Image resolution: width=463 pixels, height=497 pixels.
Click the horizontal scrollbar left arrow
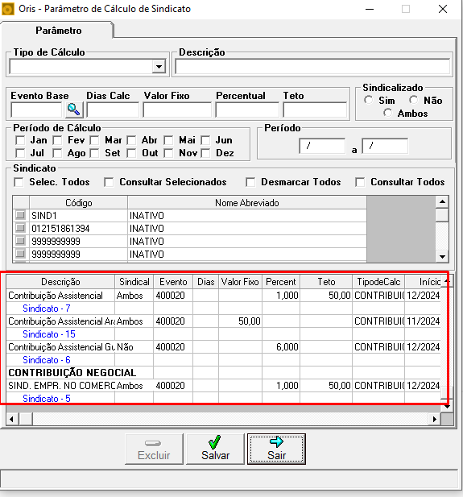click(x=12, y=420)
